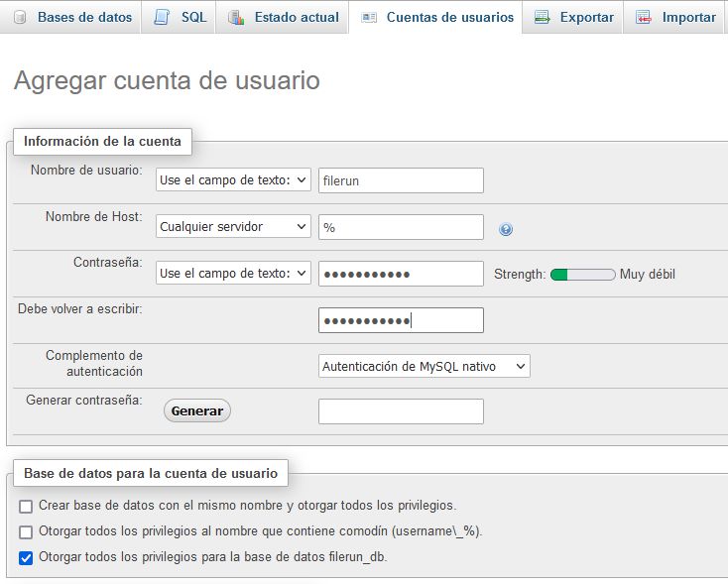728x584 pixels.
Task: Click the Estado actual chart icon
Action: [x=235, y=18]
